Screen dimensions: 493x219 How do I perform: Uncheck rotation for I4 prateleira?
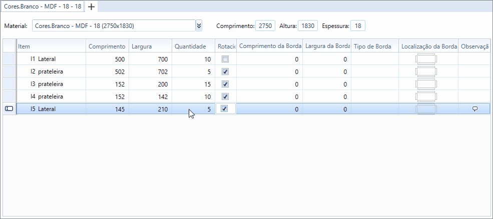[225, 96]
